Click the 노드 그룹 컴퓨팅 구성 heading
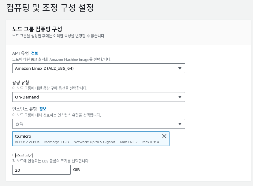Viewport: 253px width, 186px height. click(x=37, y=29)
